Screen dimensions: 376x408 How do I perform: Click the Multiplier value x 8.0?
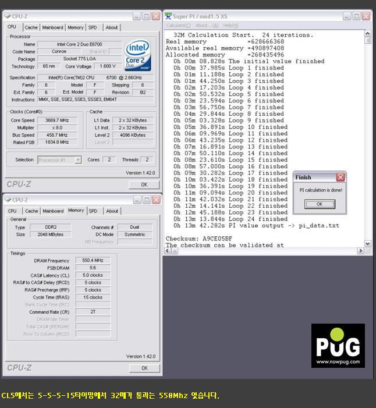pyautogui.click(x=57, y=128)
